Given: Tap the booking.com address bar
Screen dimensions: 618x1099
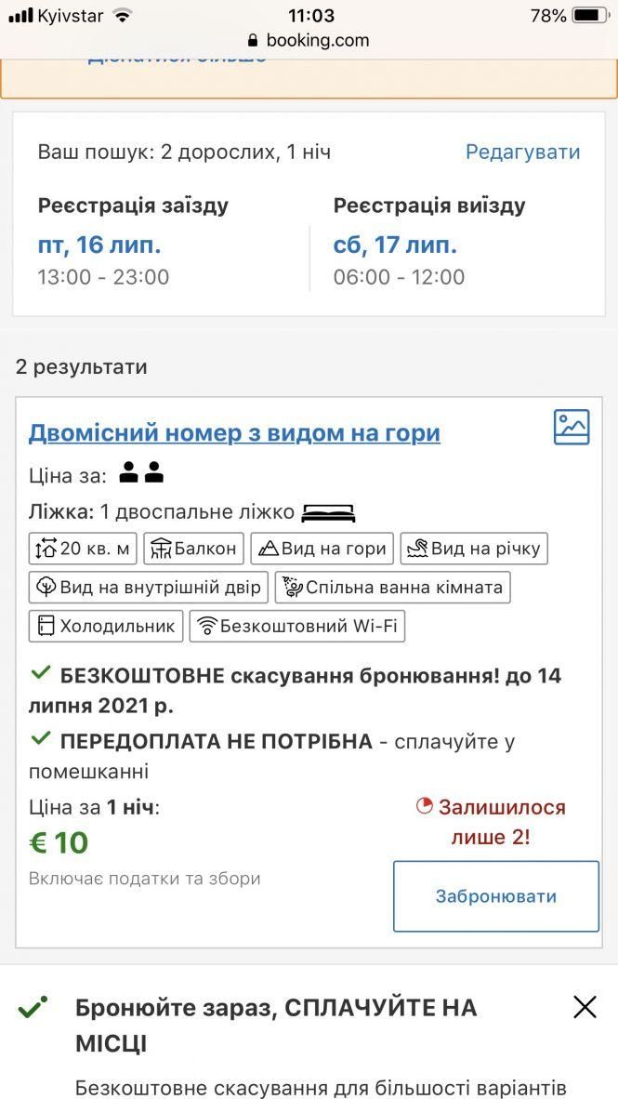Looking at the screenshot, I should click(309, 41).
